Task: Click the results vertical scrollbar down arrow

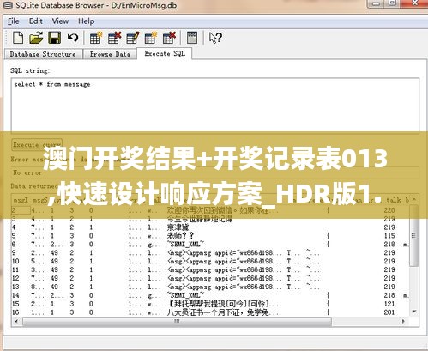Action: [414, 311]
